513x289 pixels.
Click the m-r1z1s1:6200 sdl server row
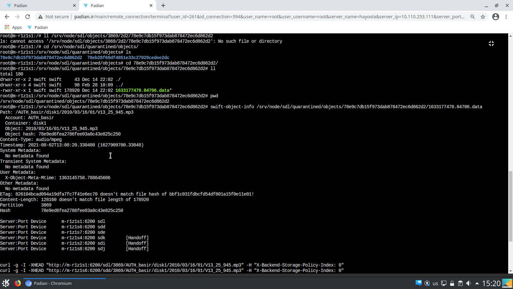click(x=53, y=221)
